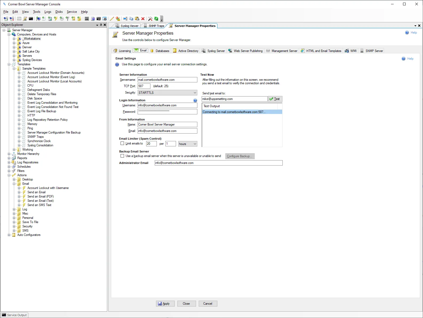Open the Security STARTTLS dropdown

[167, 93]
